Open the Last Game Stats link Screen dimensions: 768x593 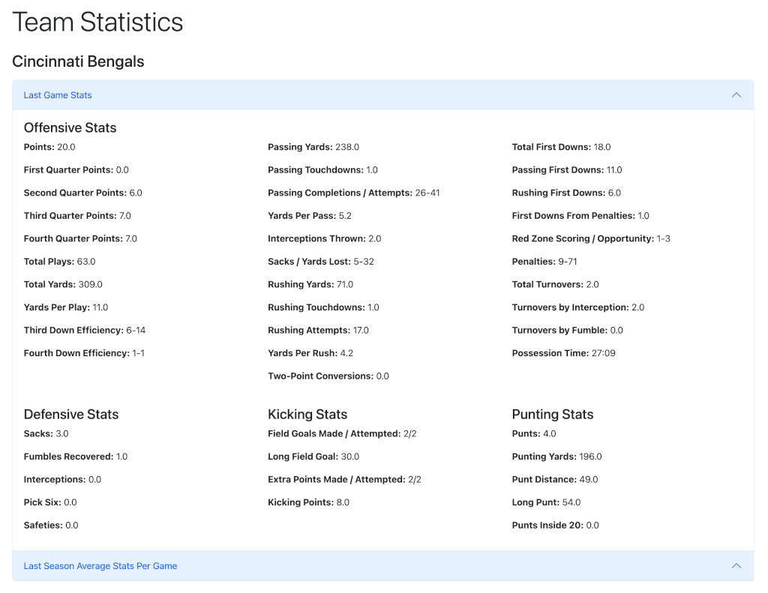(57, 95)
